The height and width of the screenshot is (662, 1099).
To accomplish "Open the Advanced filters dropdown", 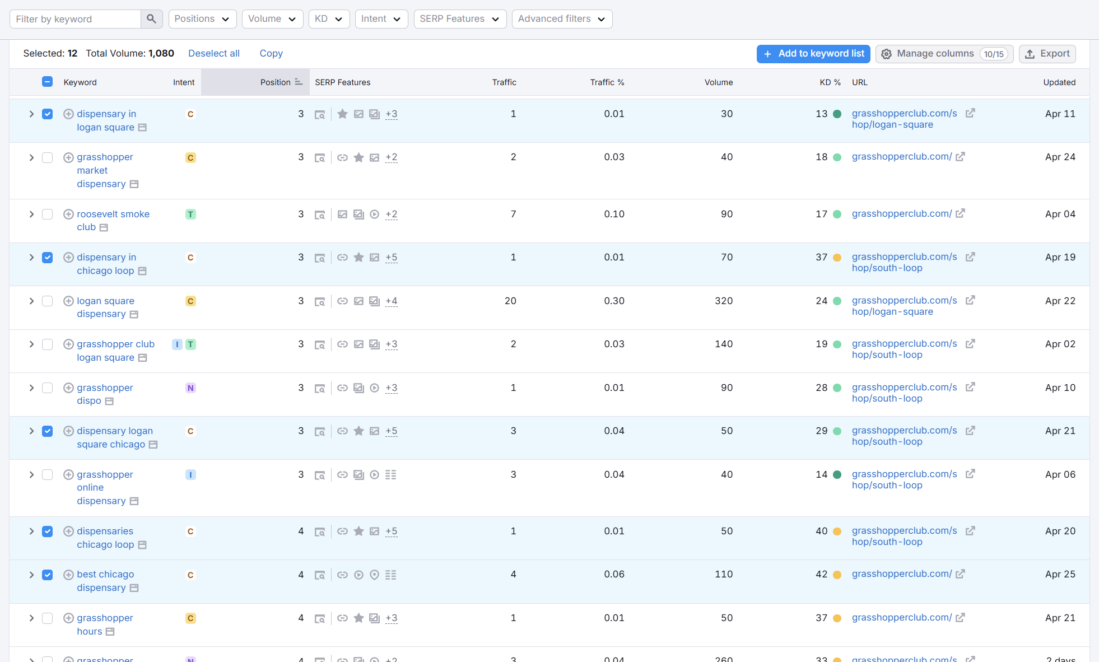I will click(x=562, y=19).
